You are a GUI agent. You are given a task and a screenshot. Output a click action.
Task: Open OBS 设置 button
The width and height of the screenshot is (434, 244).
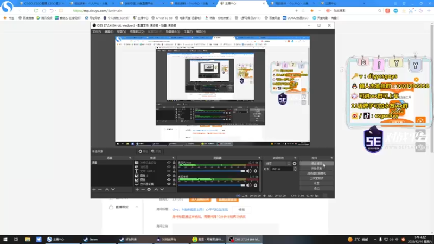(316, 183)
